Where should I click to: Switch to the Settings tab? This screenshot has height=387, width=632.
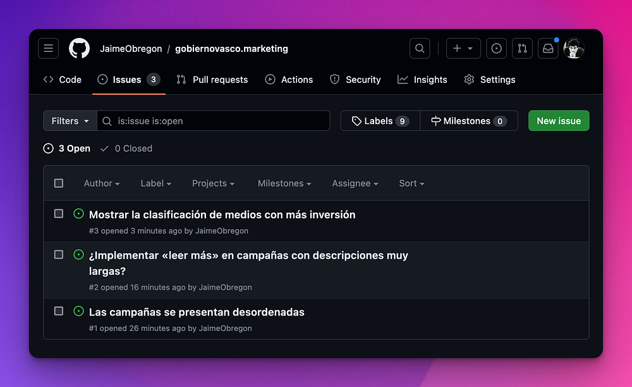490,80
